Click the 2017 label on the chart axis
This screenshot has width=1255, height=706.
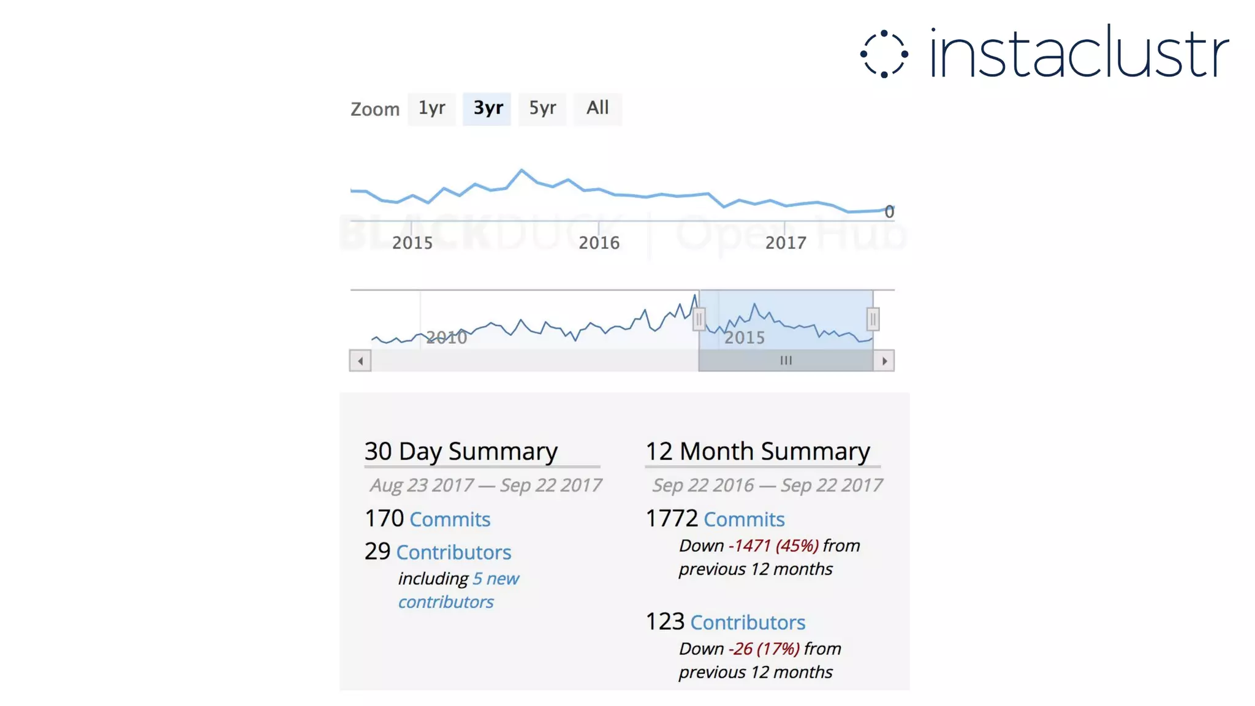click(x=786, y=243)
